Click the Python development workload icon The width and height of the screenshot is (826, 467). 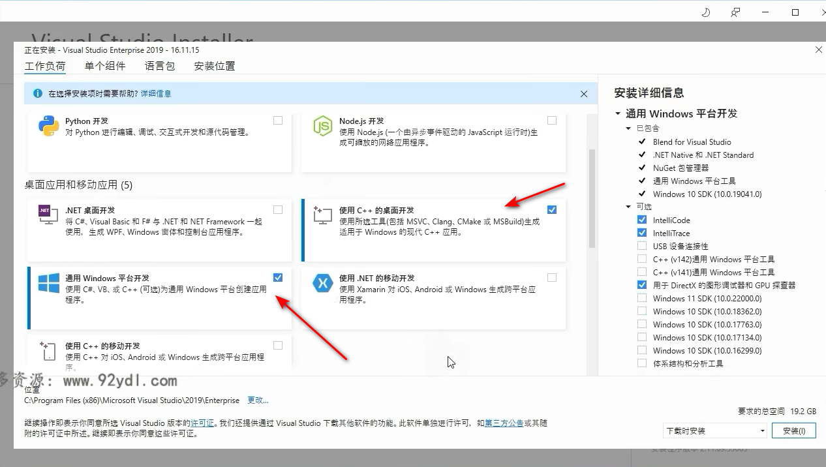click(x=49, y=125)
